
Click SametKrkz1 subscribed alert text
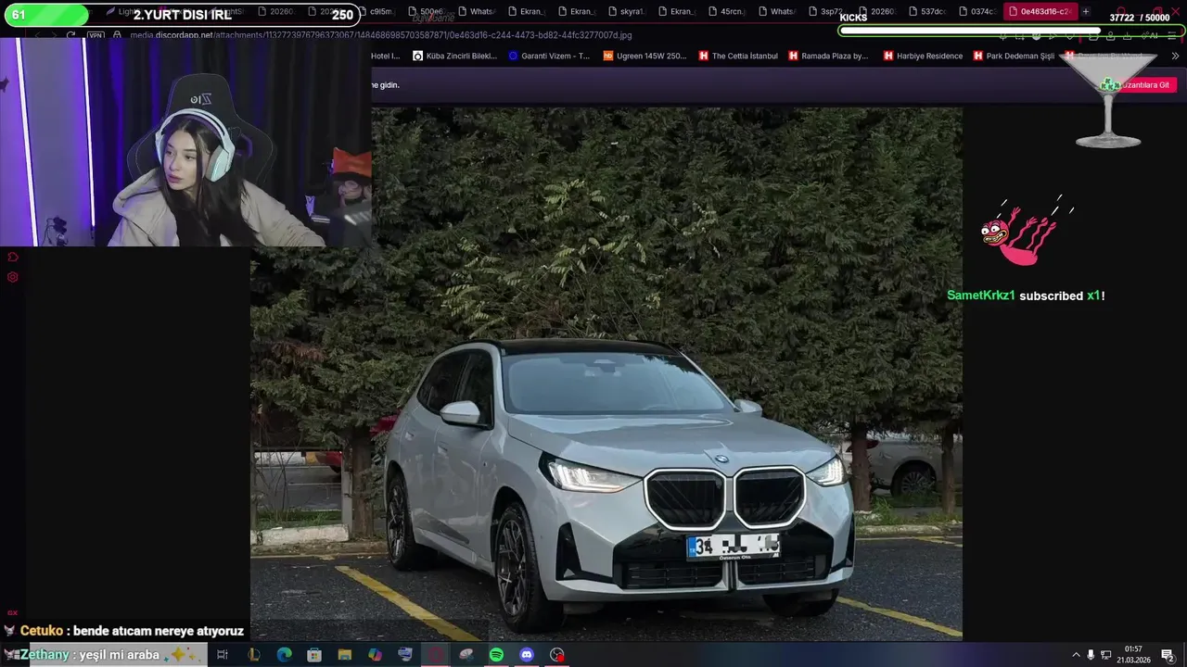tap(1026, 296)
